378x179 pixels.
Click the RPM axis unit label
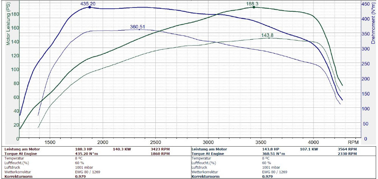point(353,143)
